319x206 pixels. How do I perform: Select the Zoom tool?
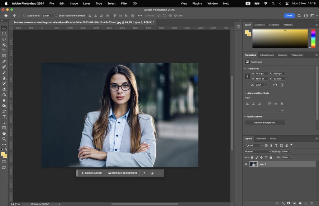coord(4,139)
